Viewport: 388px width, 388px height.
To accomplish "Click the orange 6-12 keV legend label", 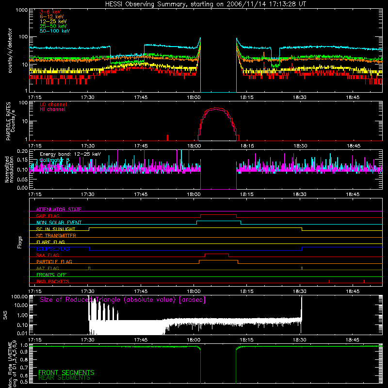I will (52, 16).
